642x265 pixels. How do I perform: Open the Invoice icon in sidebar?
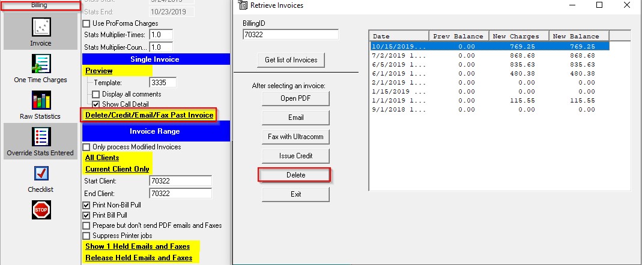[41, 27]
